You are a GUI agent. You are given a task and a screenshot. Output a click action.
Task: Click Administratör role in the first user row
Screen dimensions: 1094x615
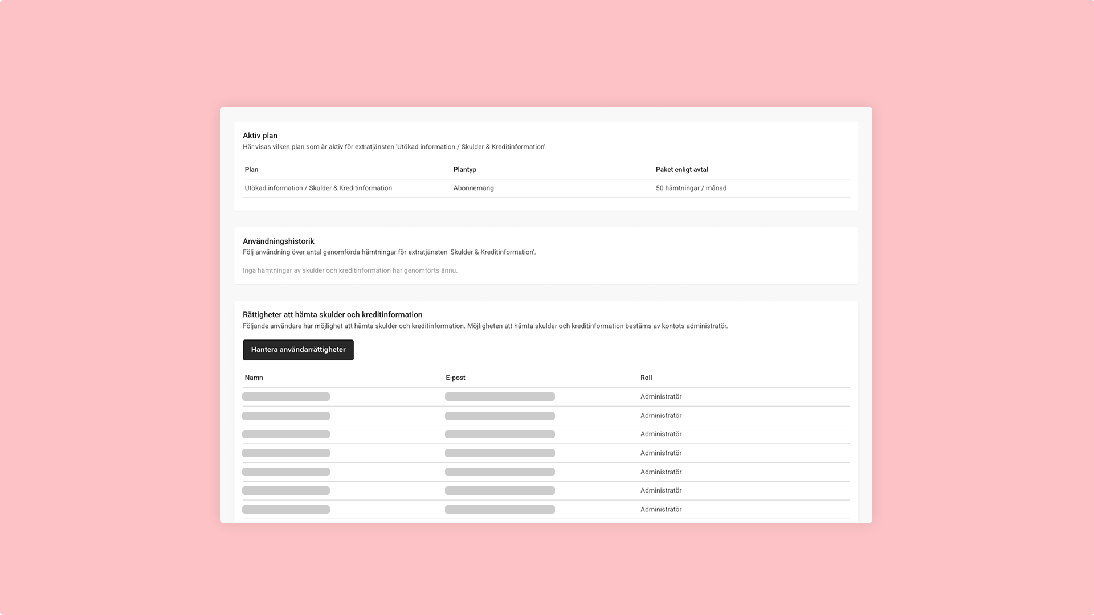click(660, 397)
